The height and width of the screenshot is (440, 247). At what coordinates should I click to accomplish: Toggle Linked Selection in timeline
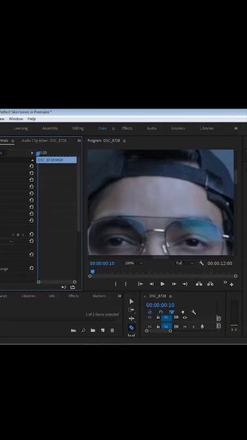click(x=172, y=311)
